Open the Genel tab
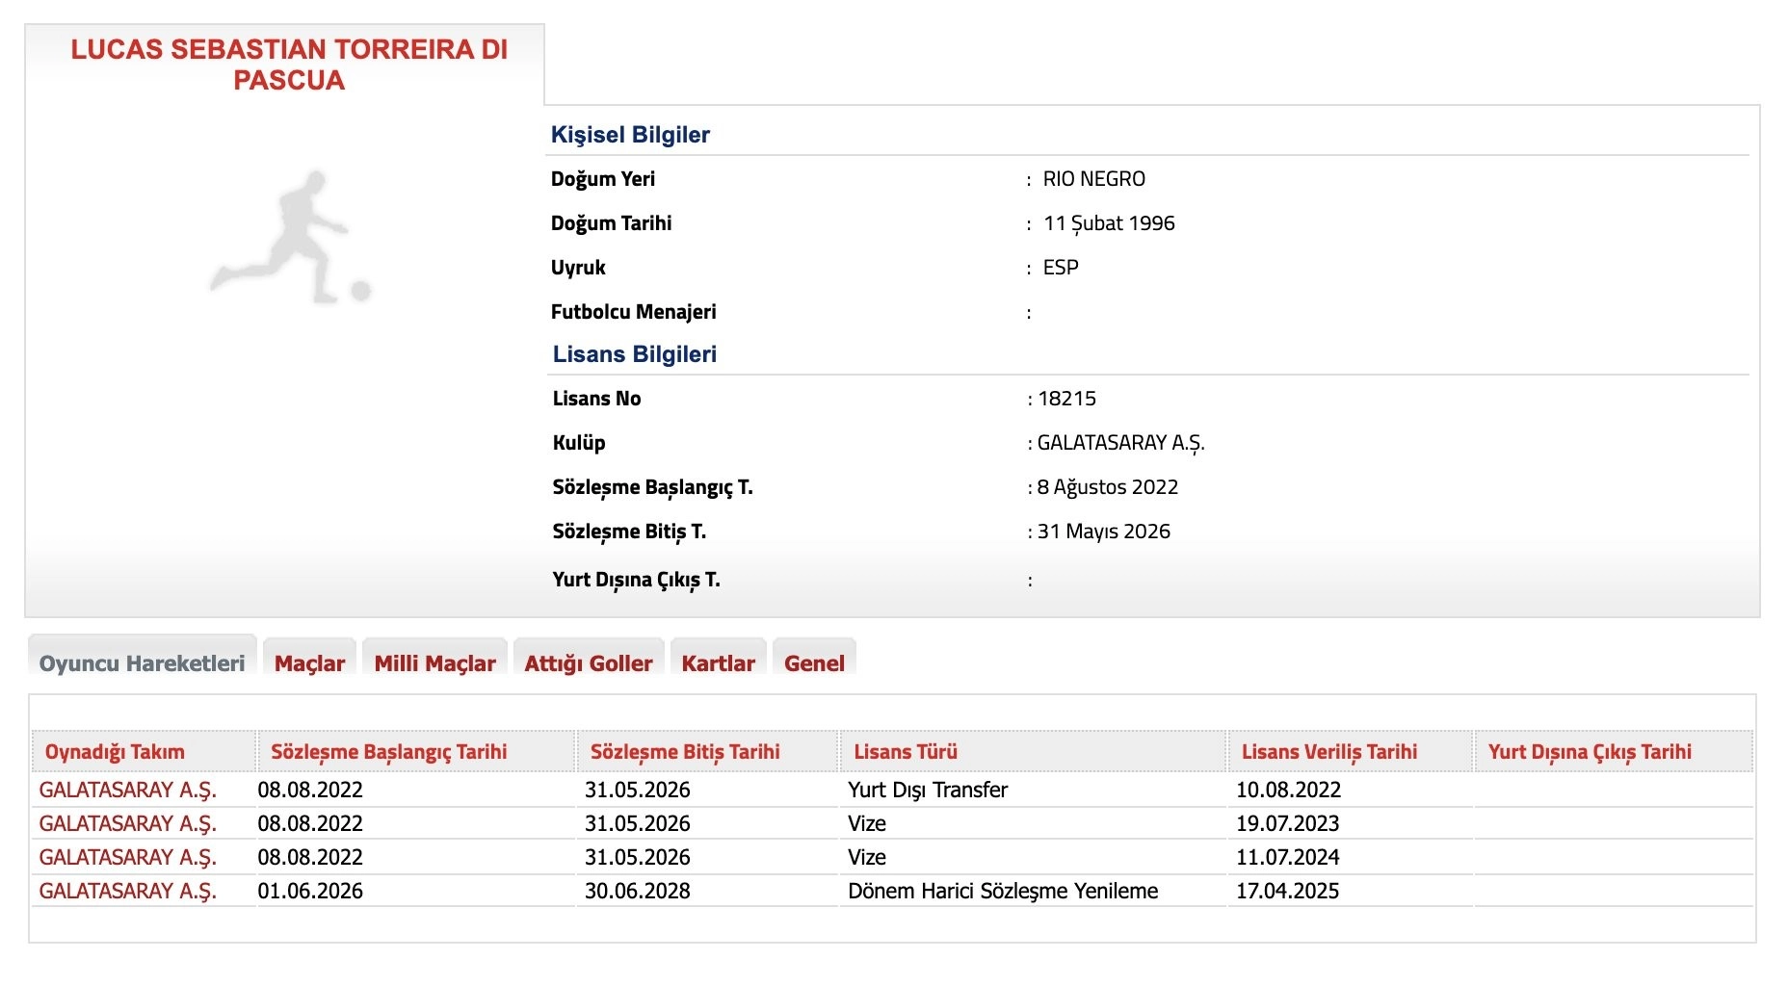The height and width of the screenshot is (986, 1788). tap(814, 662)
